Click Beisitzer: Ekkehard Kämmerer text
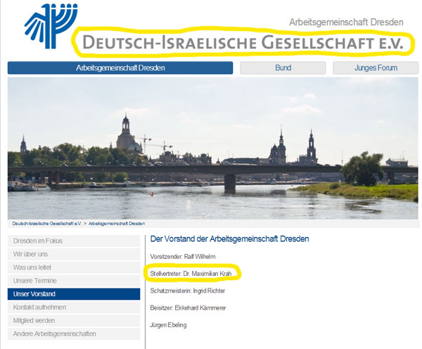 188,307
